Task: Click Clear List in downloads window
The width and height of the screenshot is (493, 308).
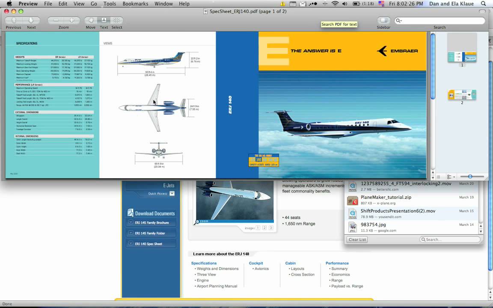Action: coord(357,240)
